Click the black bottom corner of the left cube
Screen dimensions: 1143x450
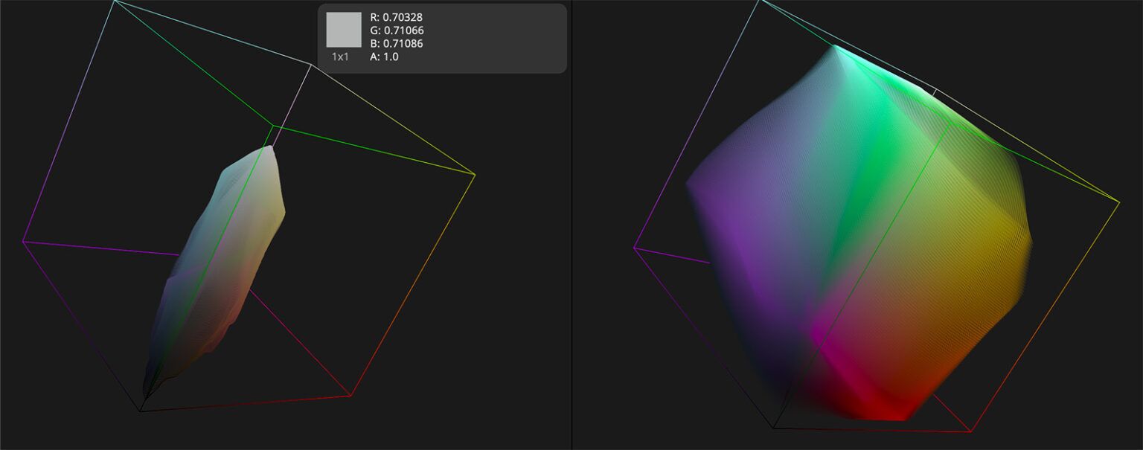[x=138, y=410]
